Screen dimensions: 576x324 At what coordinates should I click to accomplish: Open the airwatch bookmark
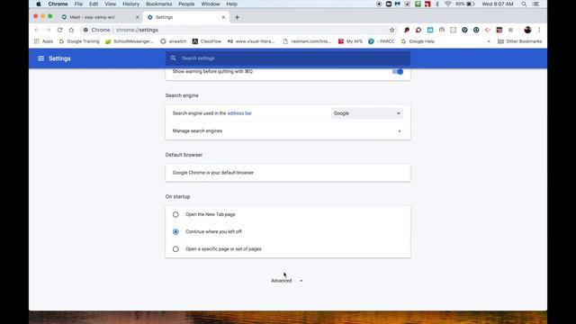pyautogui.click(x=174, y=41)
